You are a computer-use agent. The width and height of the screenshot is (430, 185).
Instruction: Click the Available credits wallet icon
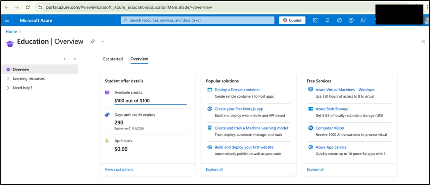(x=107, y=93)
